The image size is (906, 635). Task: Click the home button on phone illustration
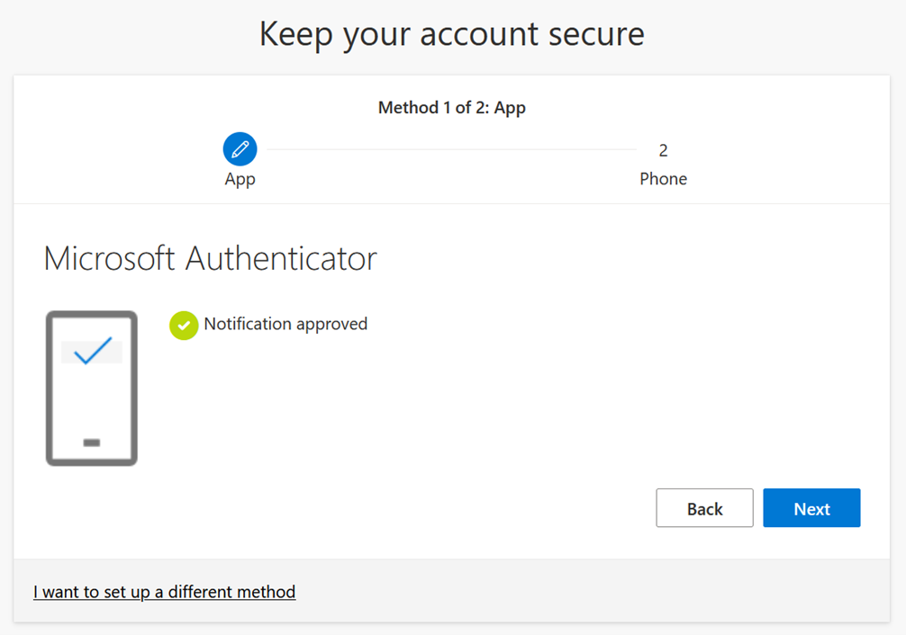(x=91, y=443)
